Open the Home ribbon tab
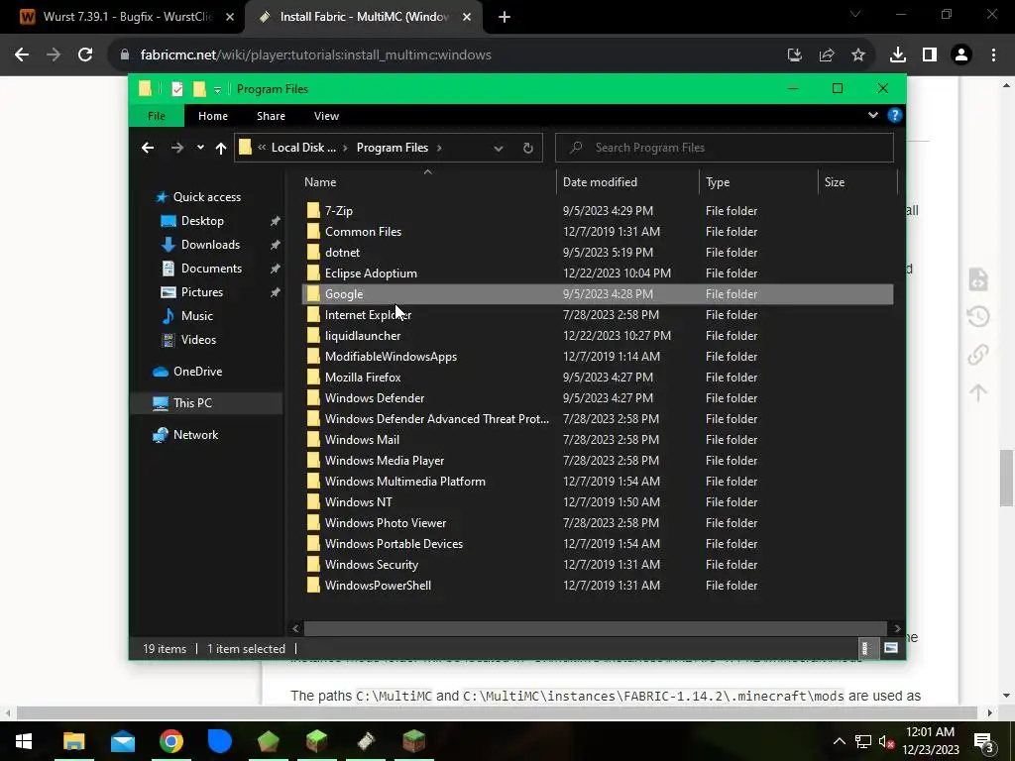 [x=213, y=116]
